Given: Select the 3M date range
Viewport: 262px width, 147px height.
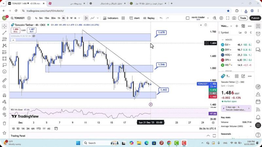Looking at the screenshot, I should pos(28,128).
